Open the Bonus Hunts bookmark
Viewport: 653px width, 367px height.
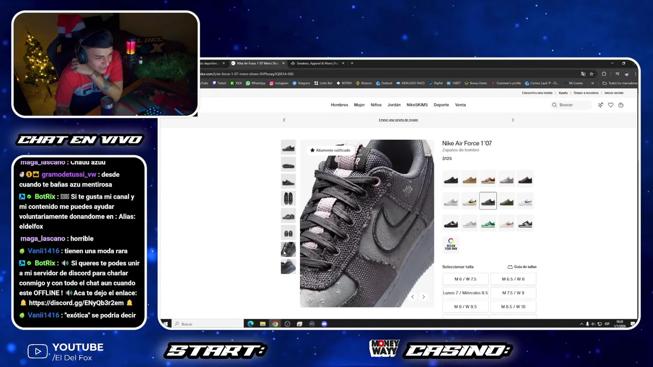click(x=475, y=83)
